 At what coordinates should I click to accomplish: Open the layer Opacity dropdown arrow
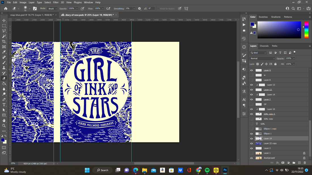pos(294,59)
